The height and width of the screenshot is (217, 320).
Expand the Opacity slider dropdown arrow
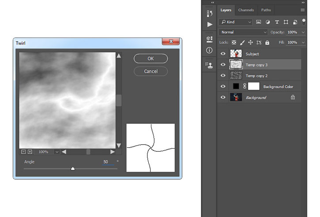click(x=303, y=32)
